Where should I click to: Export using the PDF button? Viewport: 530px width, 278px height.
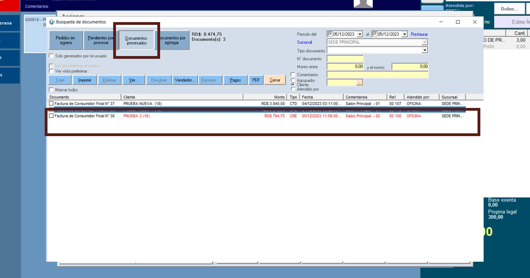pyautogui.click(x=256, y=80)
